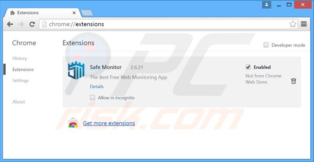This screenshot has height=162, width=314.
Task: Click the Get more extensions link
Action: coord(109,123)
